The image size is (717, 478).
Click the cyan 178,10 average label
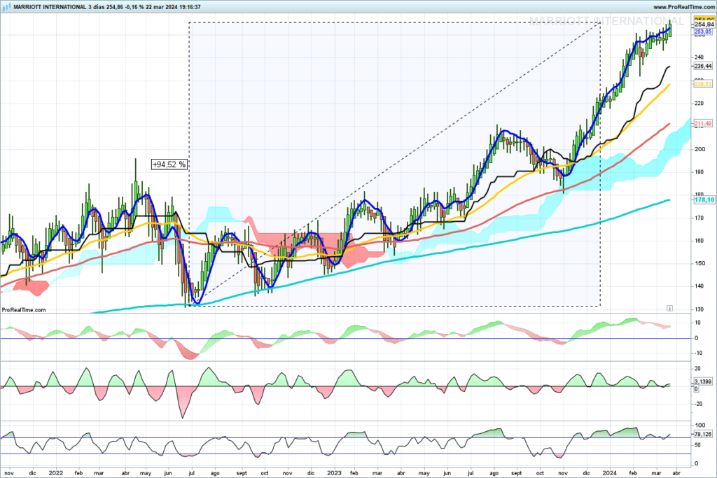point(704,199)
